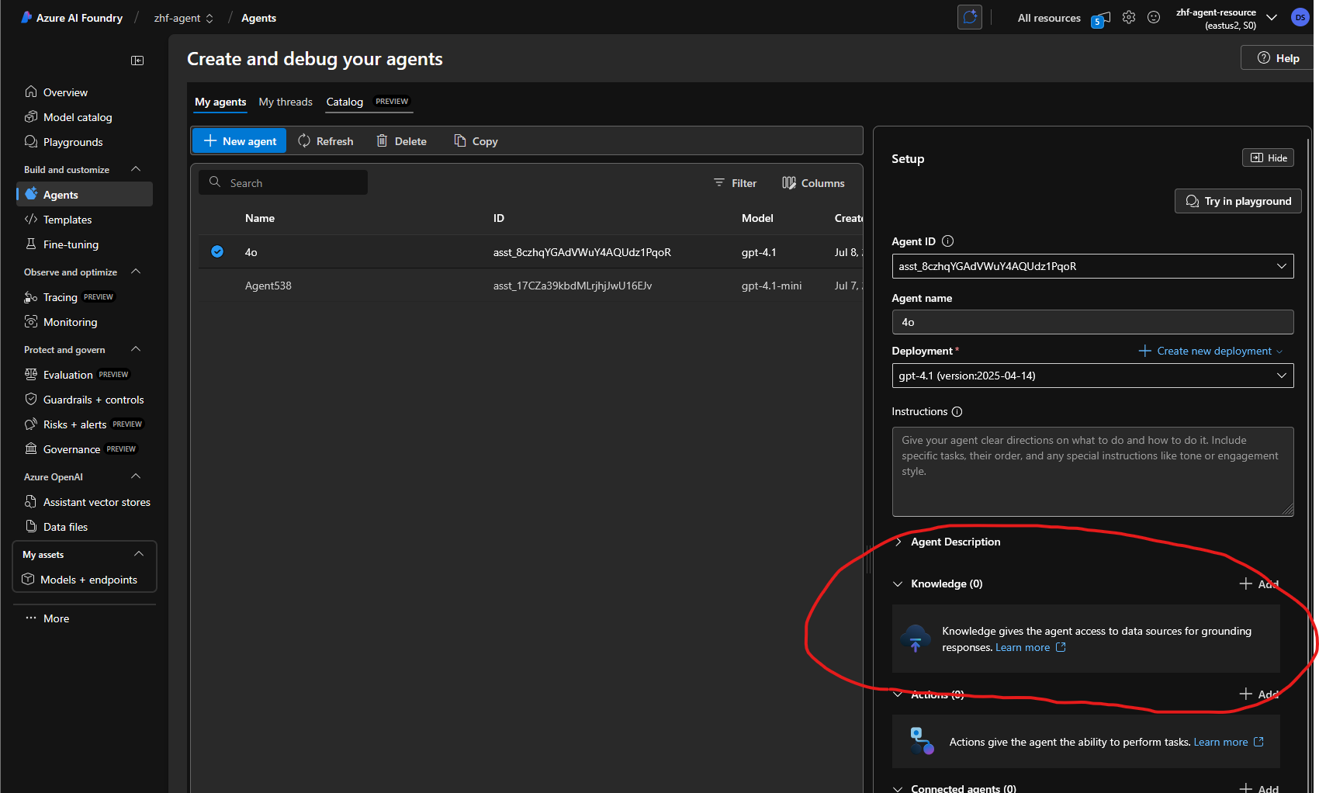Click the feedback smiley icon
Viewport: 1319px width, 793px height.
pos(1154,17)
